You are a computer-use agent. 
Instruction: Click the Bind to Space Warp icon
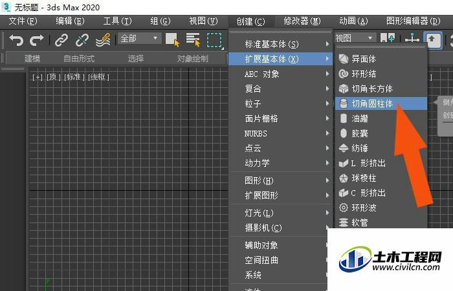(x=103, y=40)
